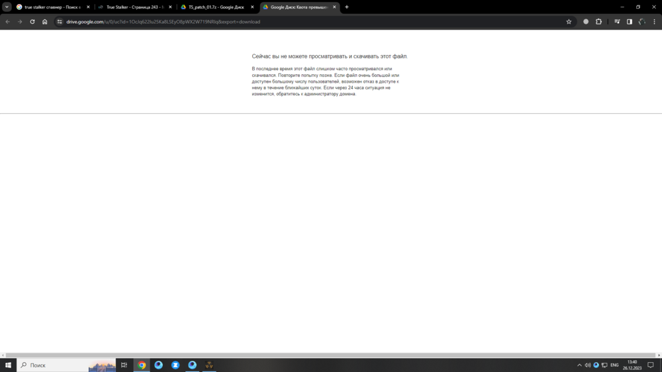Open the blue hourglass-style taskbar app
Viewport: 662px width, 372px height.
(x=175, y=365)
